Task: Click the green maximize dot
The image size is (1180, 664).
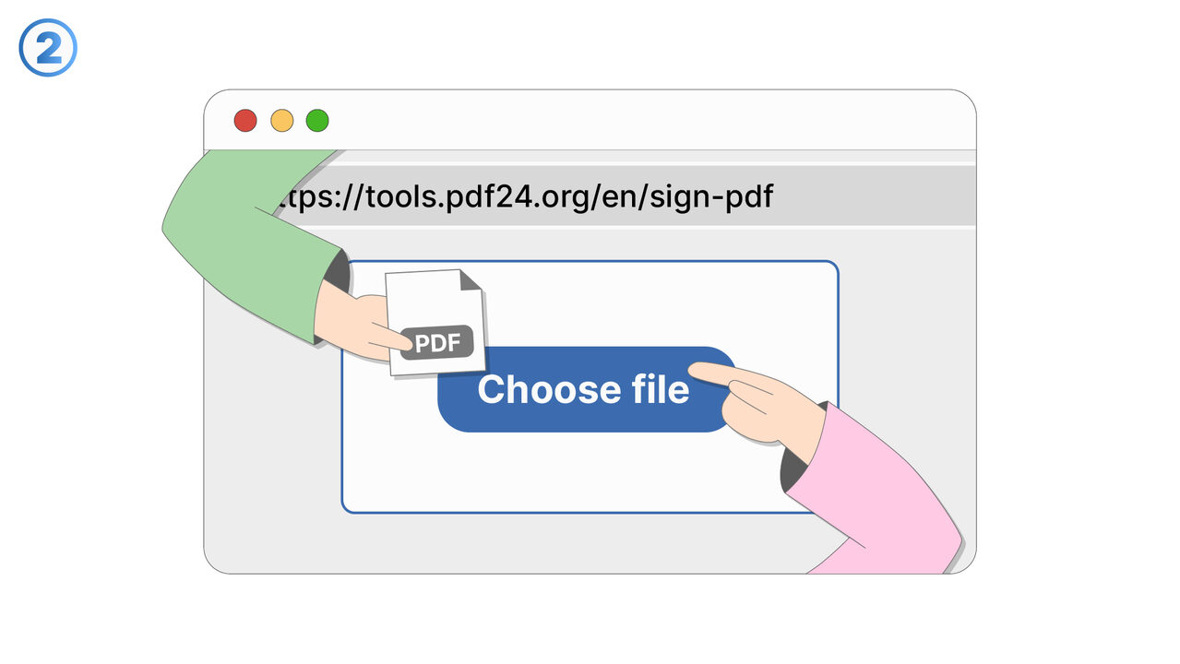Action: click(x=317, y=121)
